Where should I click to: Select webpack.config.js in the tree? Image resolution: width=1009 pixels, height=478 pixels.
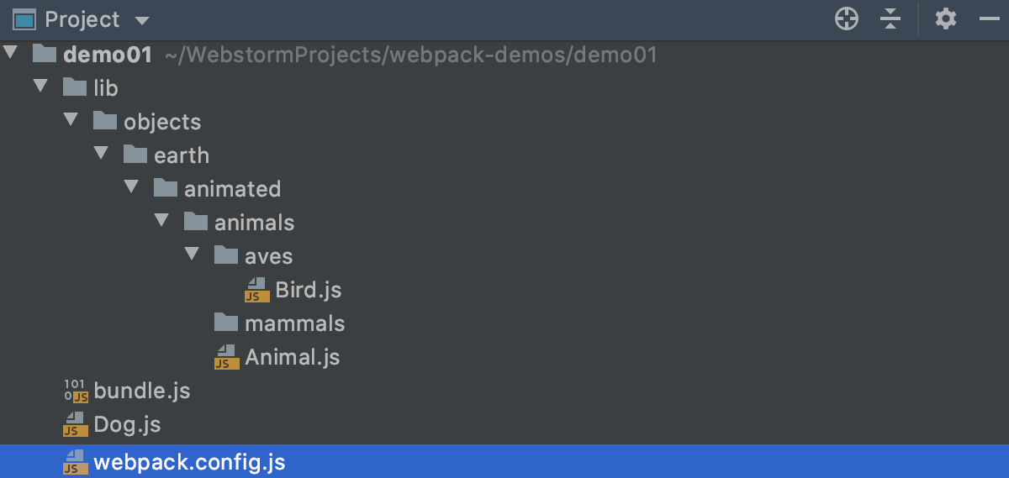click(x=189, y=462)
